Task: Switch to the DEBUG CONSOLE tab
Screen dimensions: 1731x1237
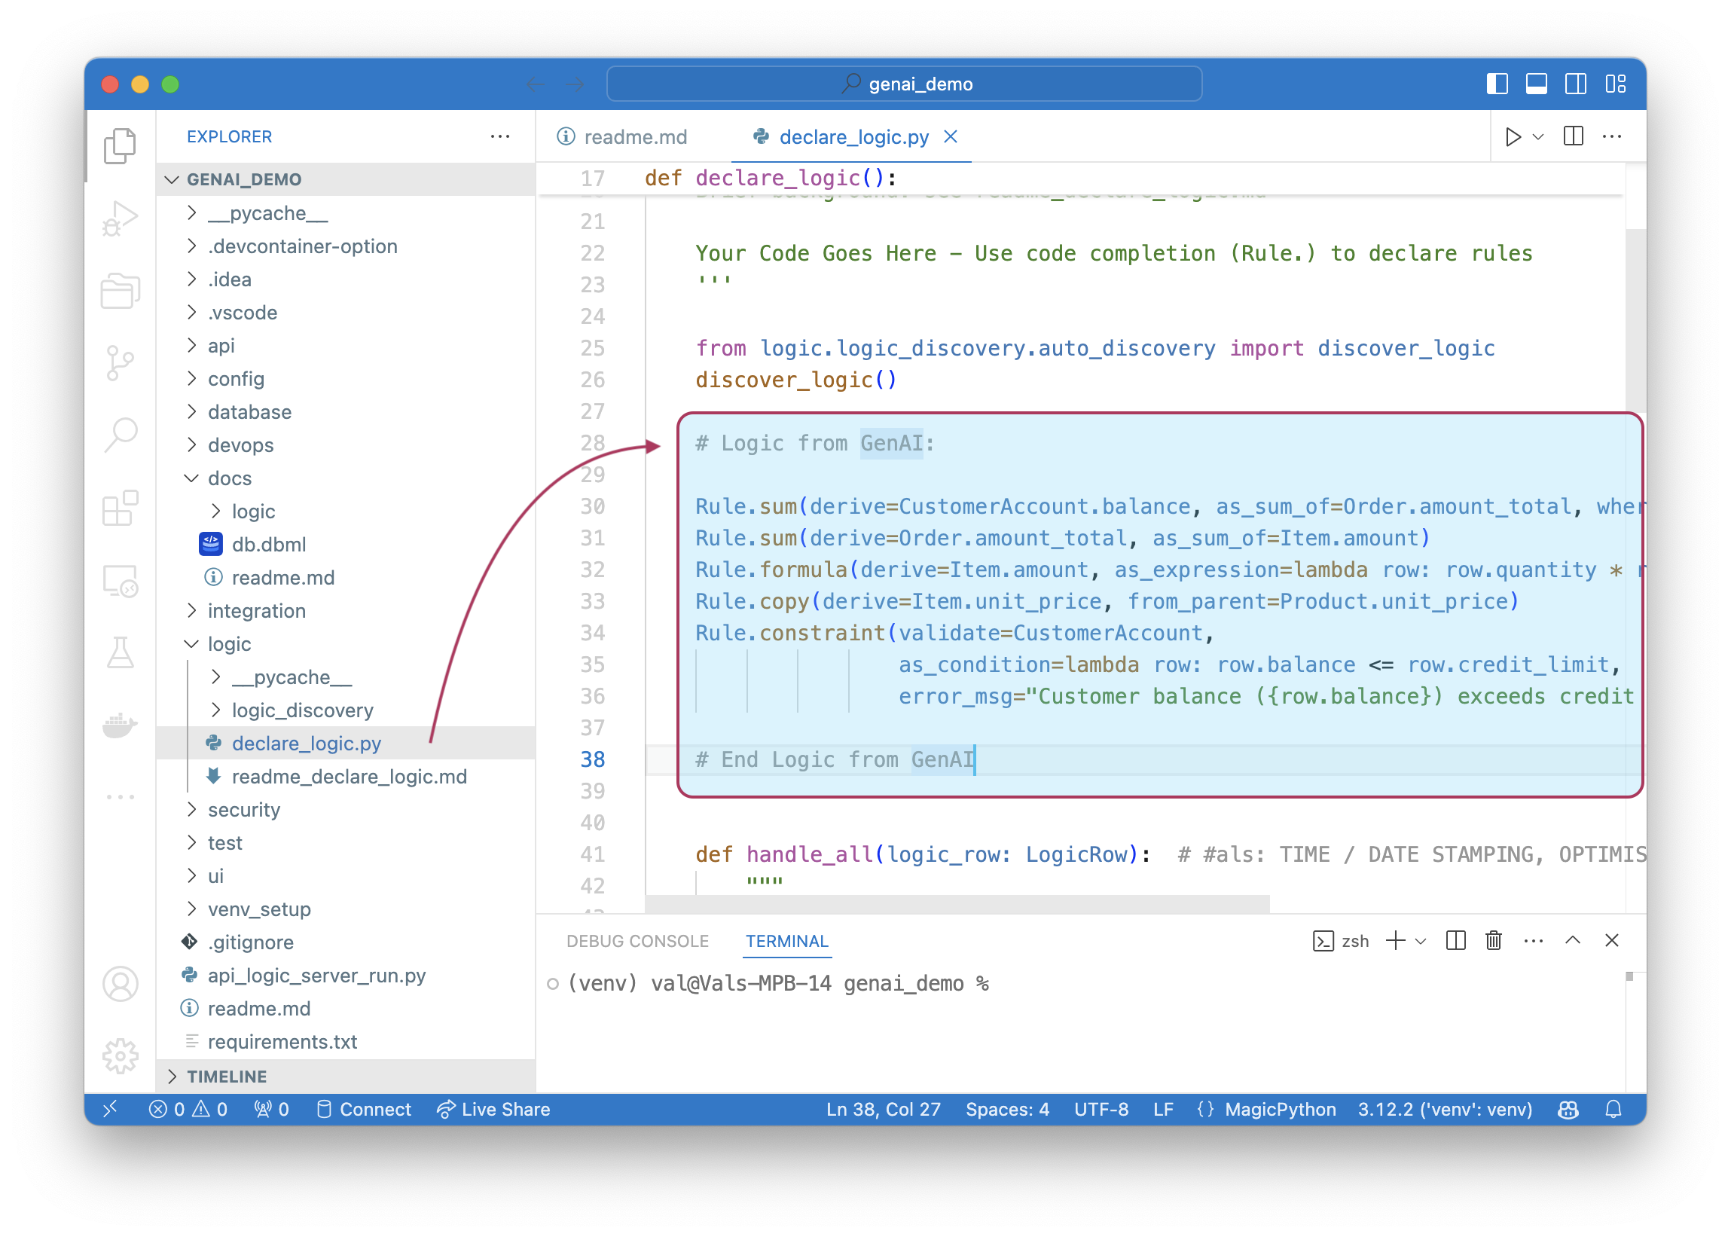Action: click(638, 942)
